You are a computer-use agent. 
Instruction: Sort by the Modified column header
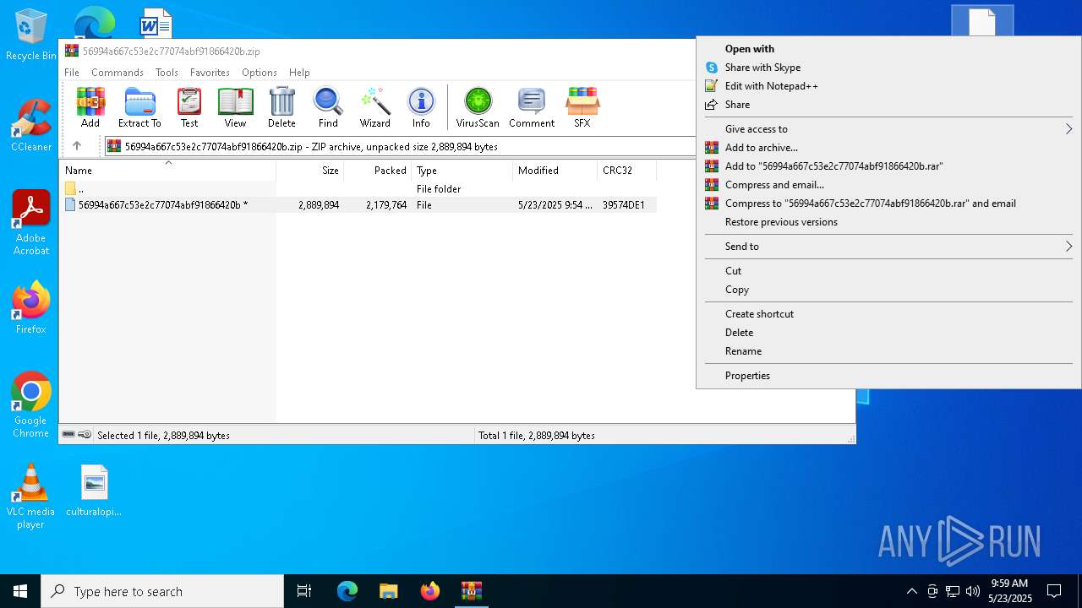555,171
